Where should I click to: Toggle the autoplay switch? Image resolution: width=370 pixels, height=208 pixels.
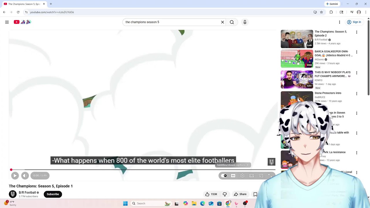[x=224, y=176]
